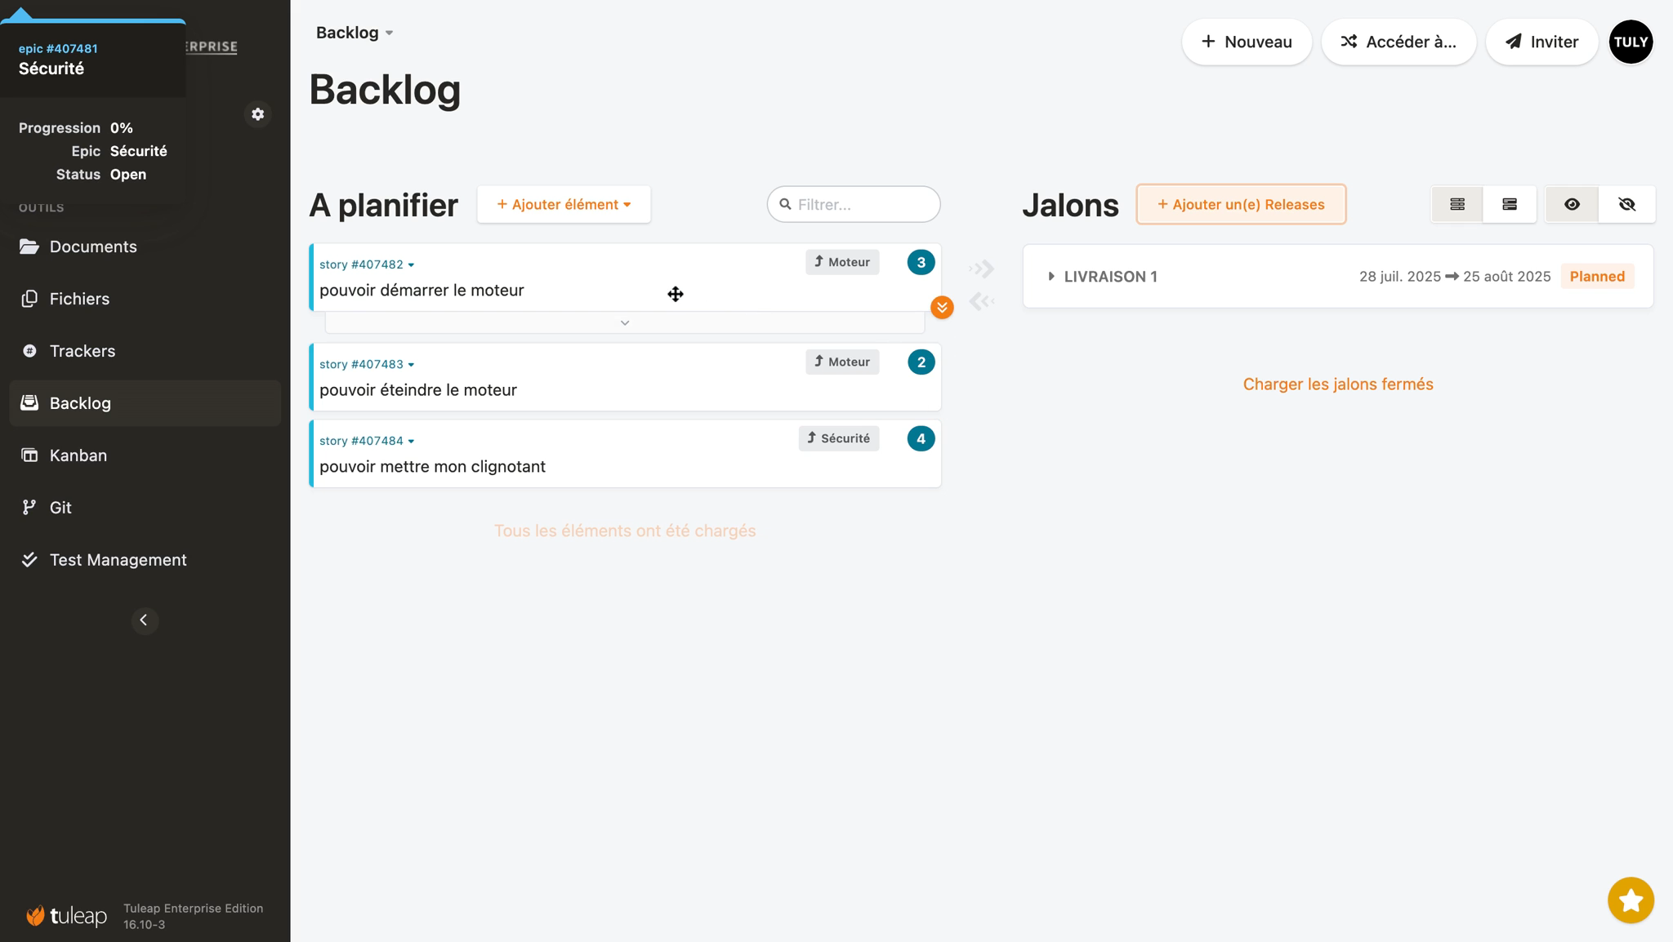This screenshot has height=942, width=1673.
Task: Click the project settings gear icon
Action: point(258,114)
